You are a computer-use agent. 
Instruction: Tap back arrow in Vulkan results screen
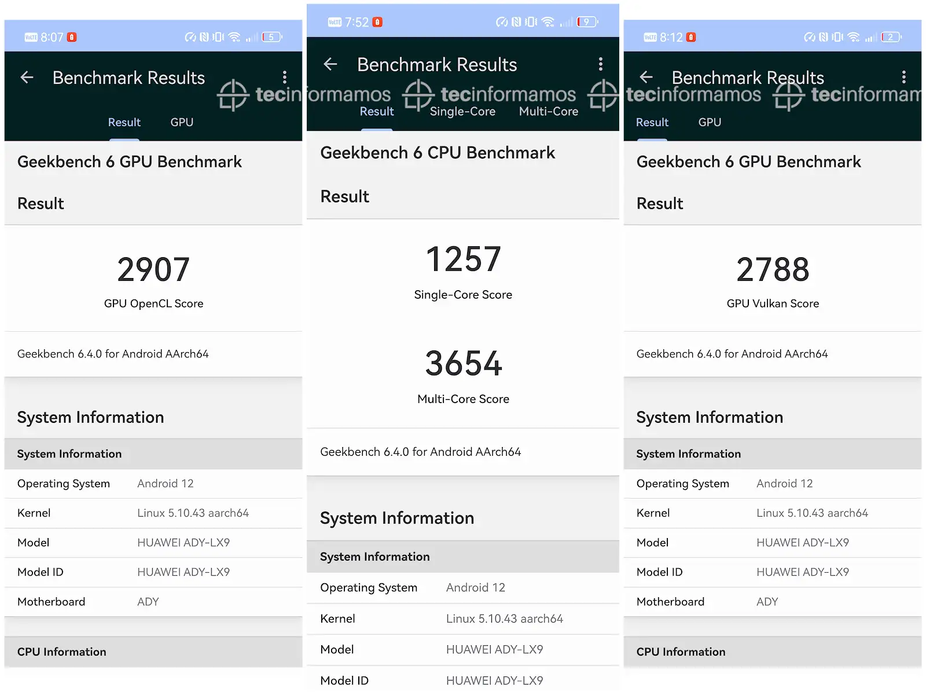point(646,78)
